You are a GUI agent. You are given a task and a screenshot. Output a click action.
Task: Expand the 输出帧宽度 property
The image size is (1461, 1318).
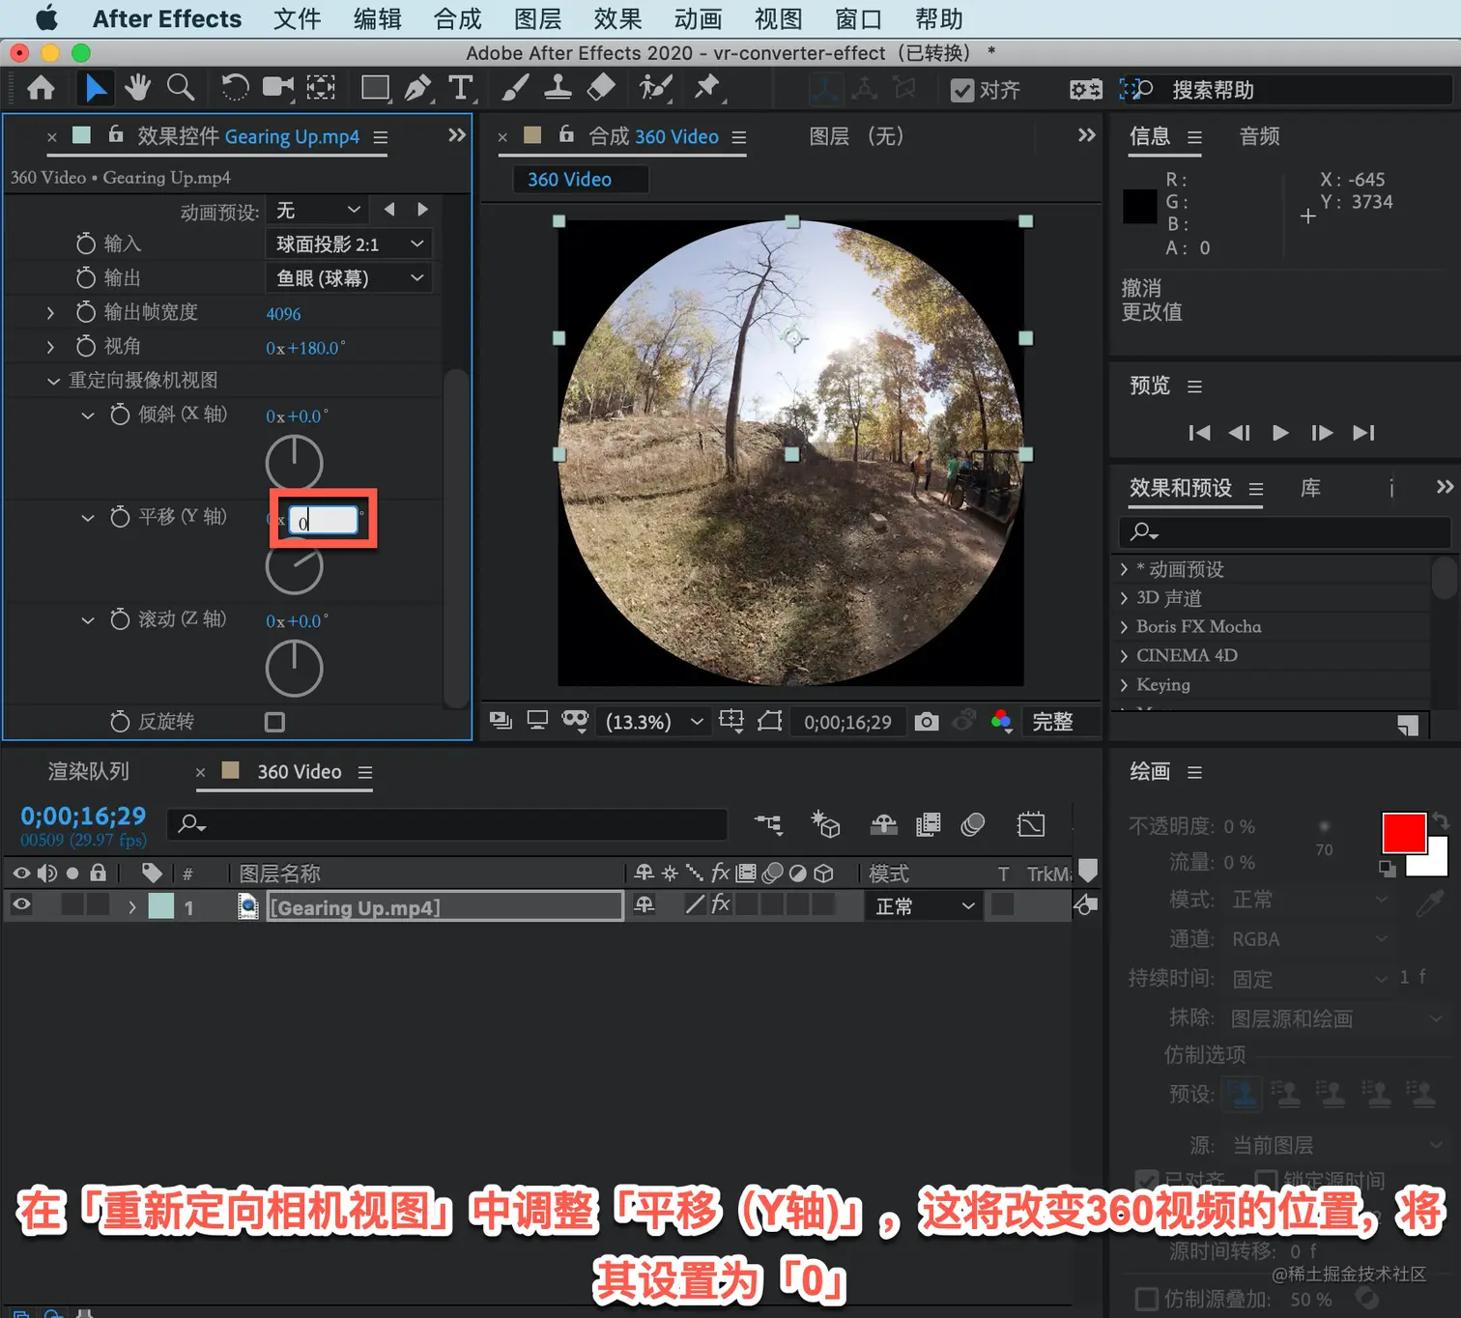50,312
